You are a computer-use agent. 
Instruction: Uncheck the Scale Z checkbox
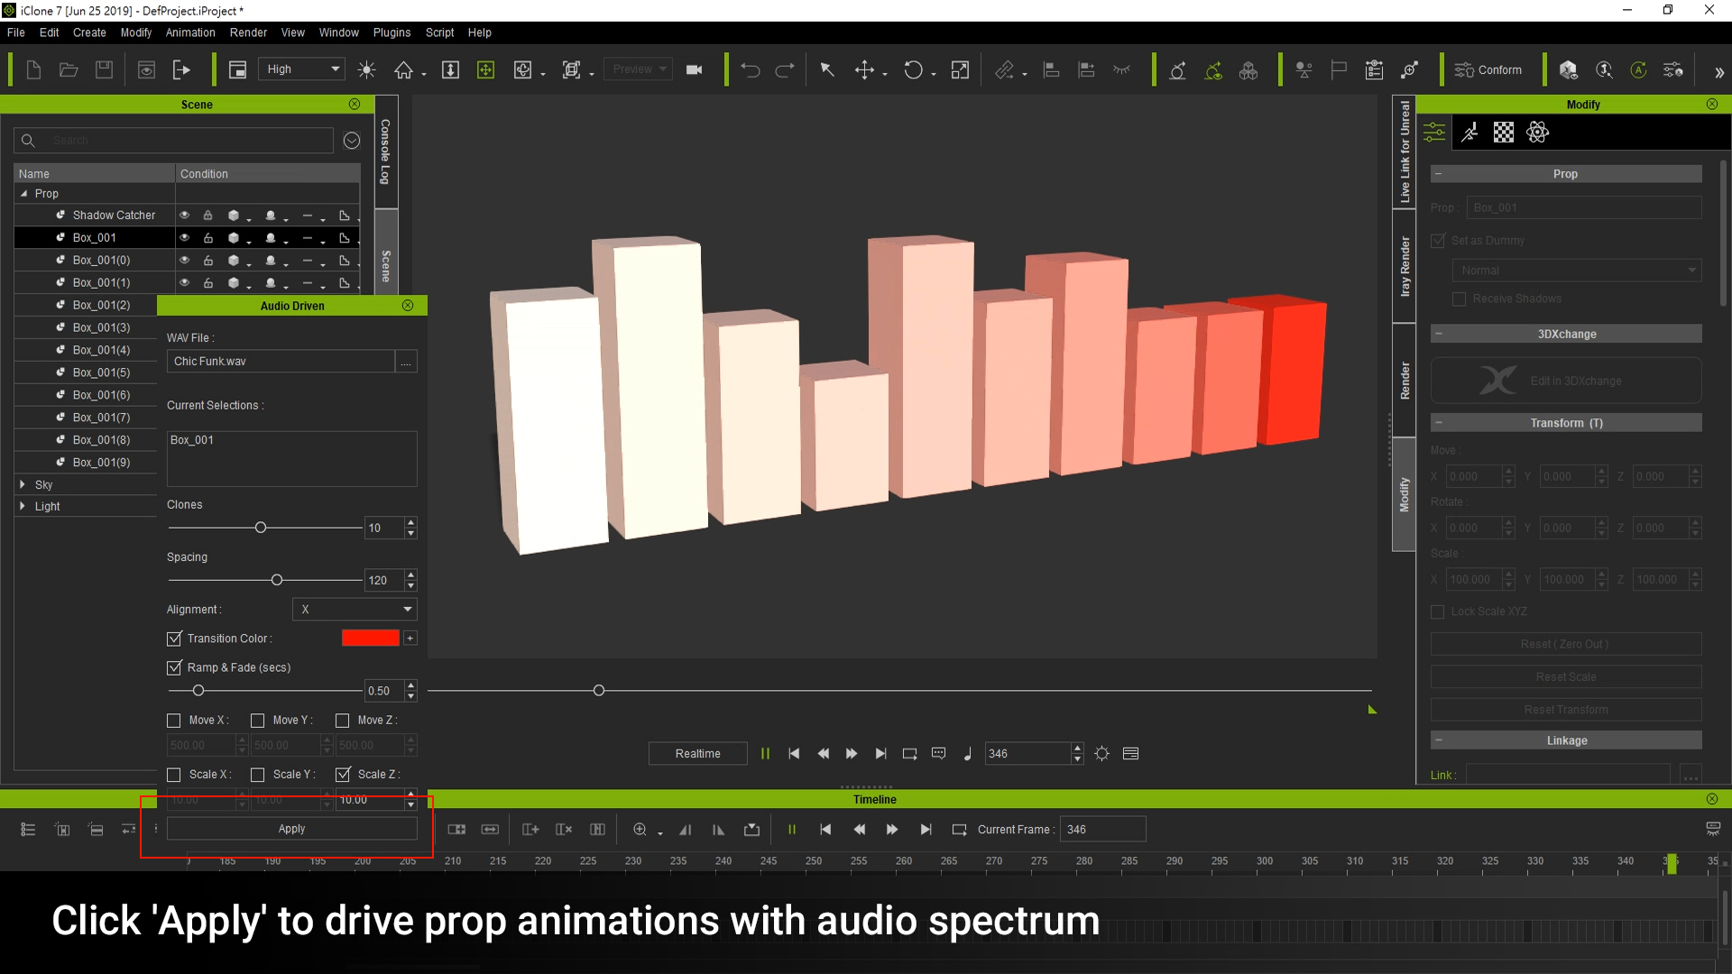343,775
